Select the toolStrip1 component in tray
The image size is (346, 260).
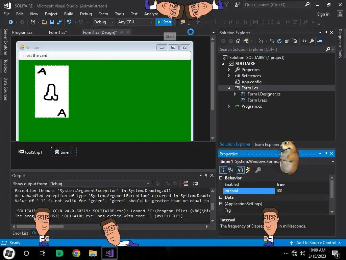tap(30, 152)
